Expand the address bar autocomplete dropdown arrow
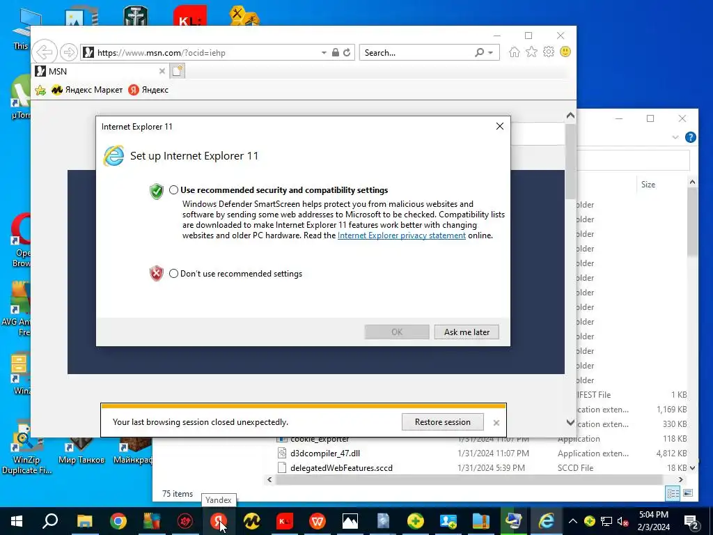The image size is (713, 535). pyautogui.click(x=324, y=53)
